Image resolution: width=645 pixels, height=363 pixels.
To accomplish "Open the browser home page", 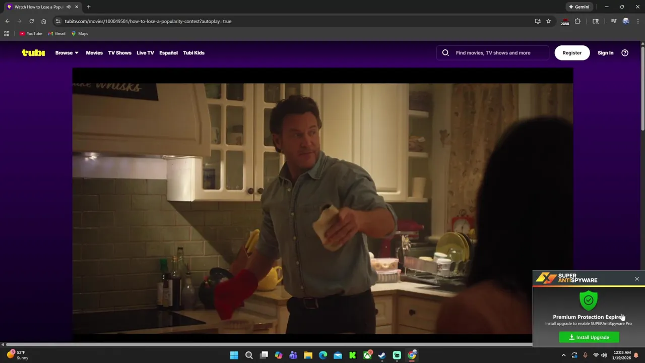I will [x=43, y=21].
